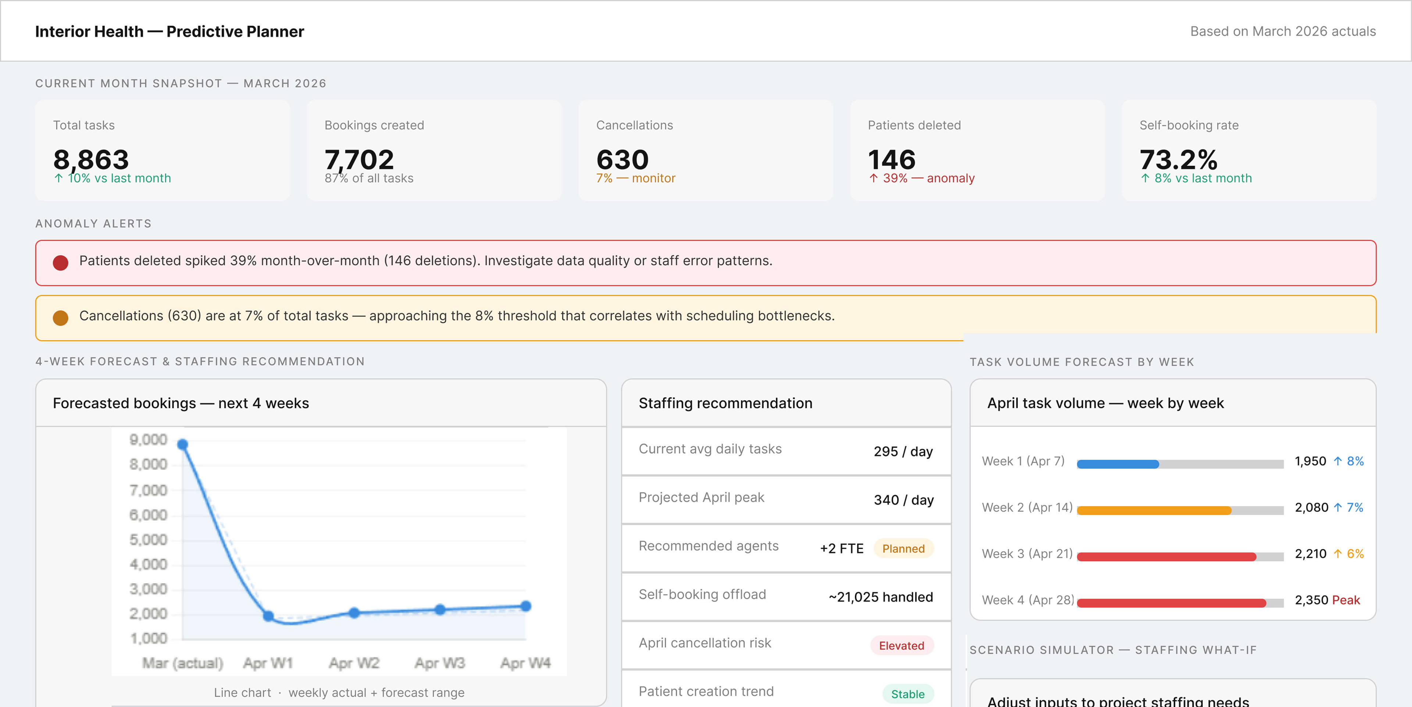Click 'Adjust inputs to project staffing needs' heading
Image resolution: width=1412 pixels, height=707 pixels.
1118,701
